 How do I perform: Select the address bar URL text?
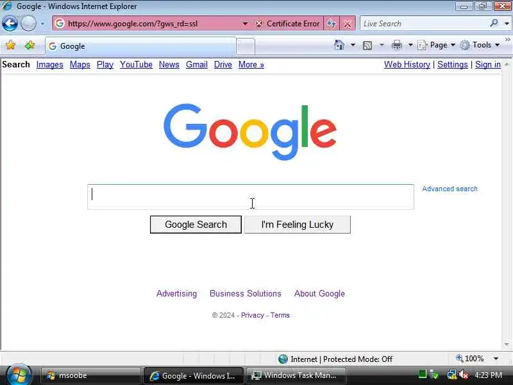point(133,24)
